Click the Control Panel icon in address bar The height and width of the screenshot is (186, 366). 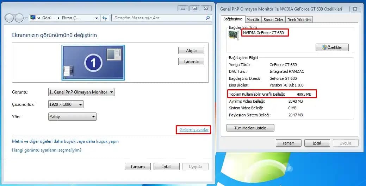point(33,18)
